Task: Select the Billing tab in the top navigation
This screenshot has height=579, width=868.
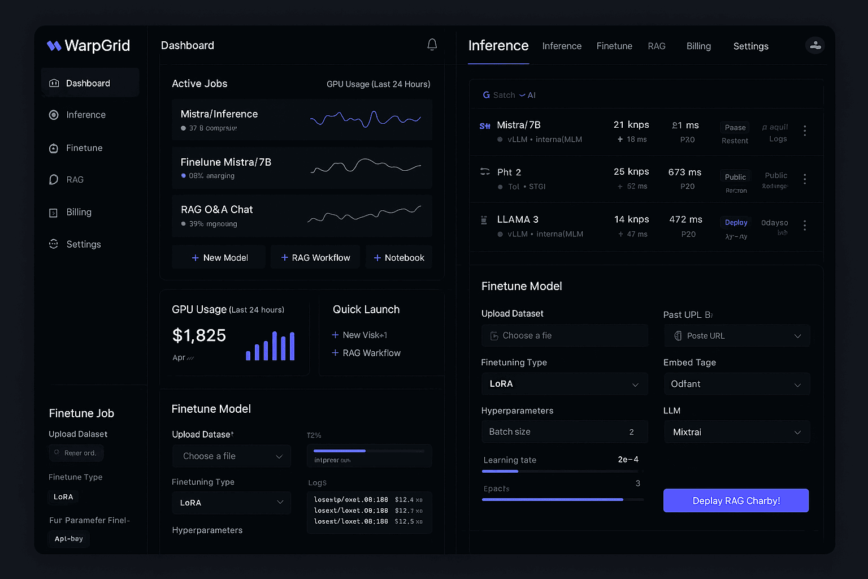Action: click(698, 46)
